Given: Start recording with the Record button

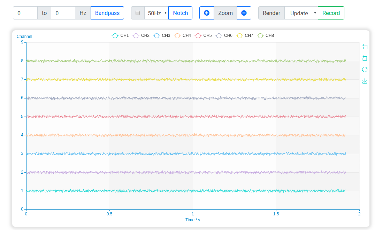Looking at the screenshot, I should (x=330, y=13).
